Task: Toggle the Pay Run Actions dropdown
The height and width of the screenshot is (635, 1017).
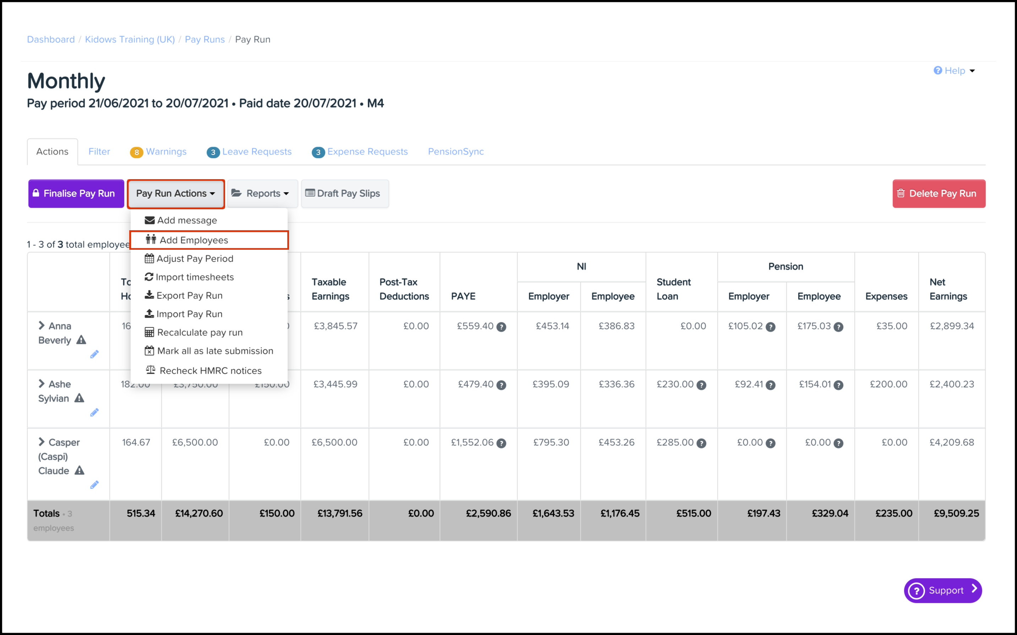Action: click(175, 194)
